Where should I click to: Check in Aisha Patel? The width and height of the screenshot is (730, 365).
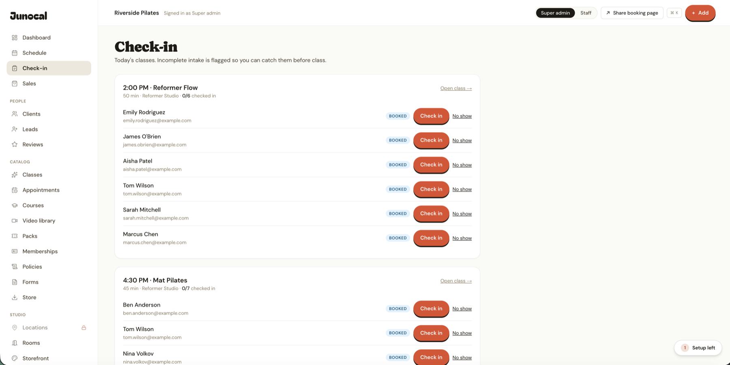point(431,165)
